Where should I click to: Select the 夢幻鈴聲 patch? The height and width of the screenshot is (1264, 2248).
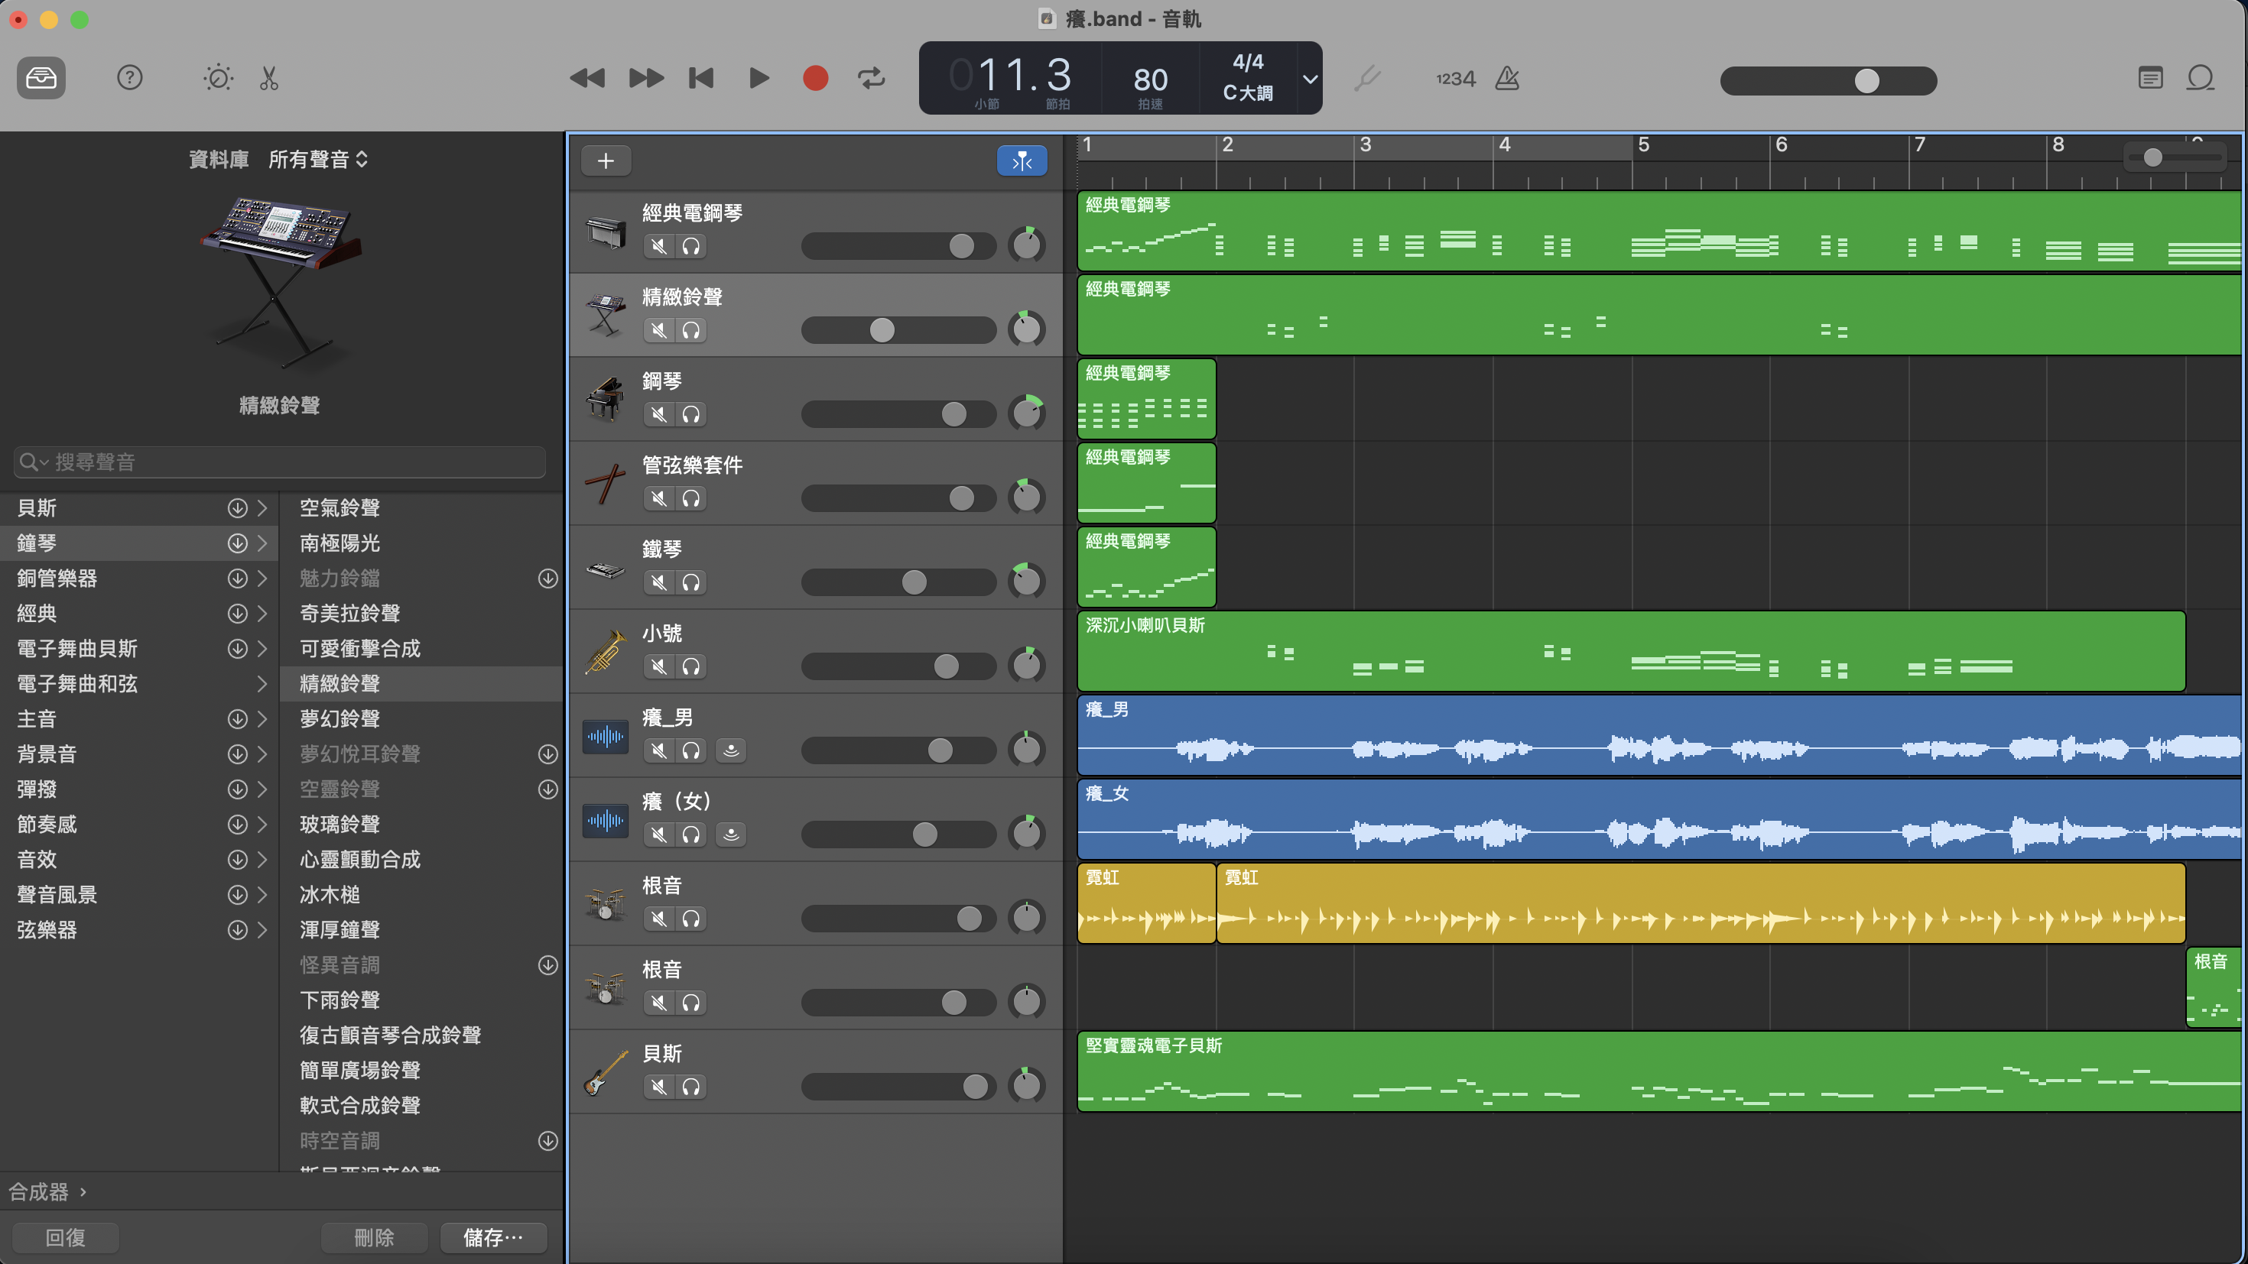(340, 719)
